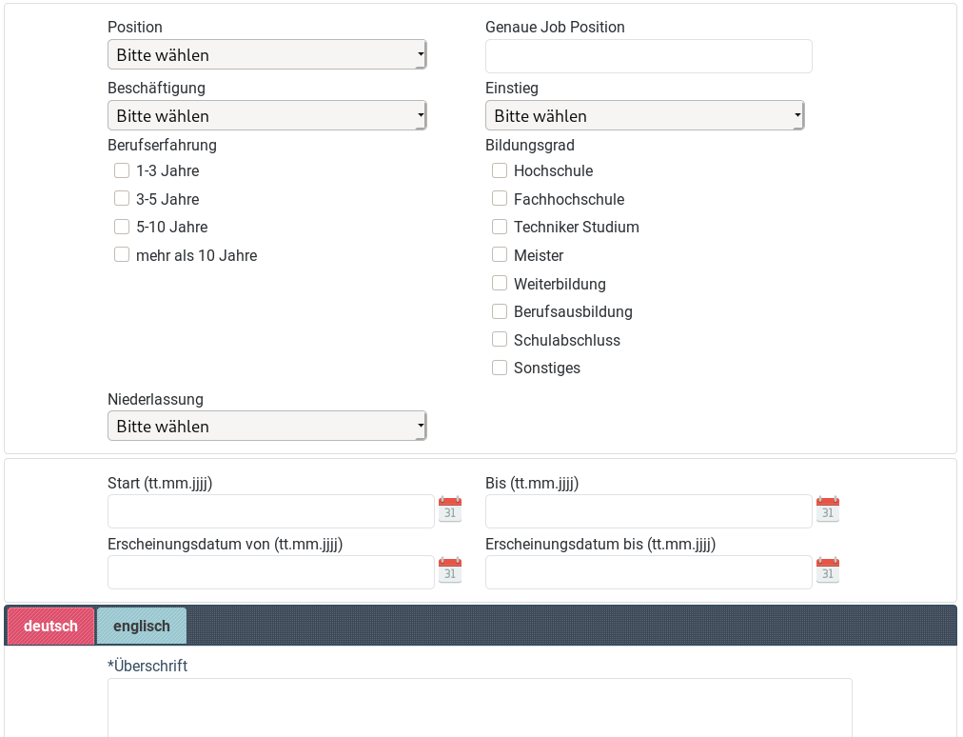Tick the mehr als 10 Jahre checkbox
Screen dimensions: 963x737
122,255
